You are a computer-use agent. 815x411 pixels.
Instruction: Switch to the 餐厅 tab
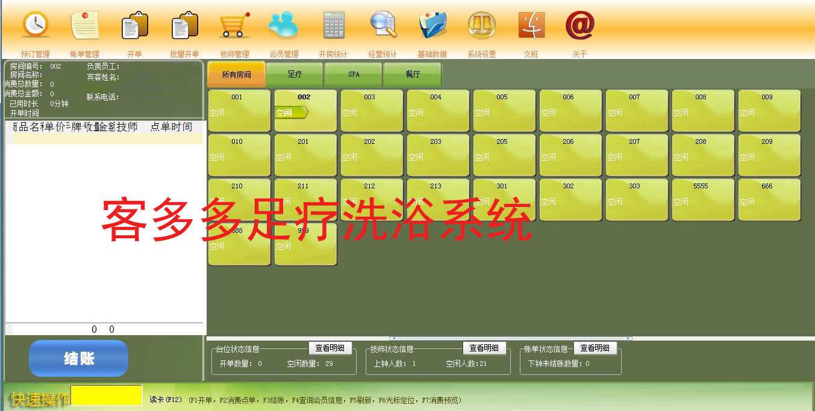pyautogui.click(x=413, y=75)
